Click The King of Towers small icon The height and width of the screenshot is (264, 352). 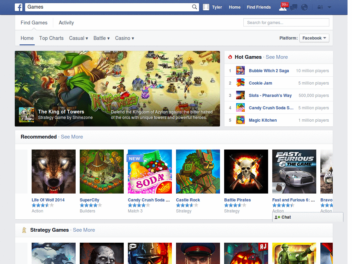26,115
